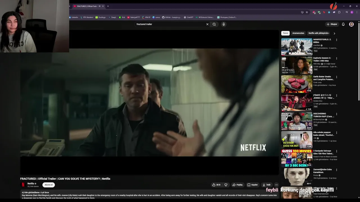Screen dimensions: 360x202
Task: Open options for Garlic Butter Steaks video
Action: pos(336,77)
